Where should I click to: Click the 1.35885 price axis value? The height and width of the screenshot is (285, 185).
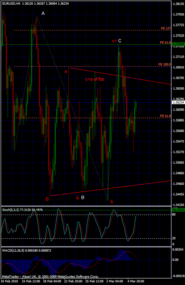179,120
